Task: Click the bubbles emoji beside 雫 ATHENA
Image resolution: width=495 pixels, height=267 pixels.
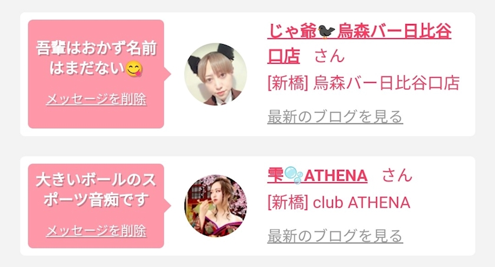Action: coord(293,175)
